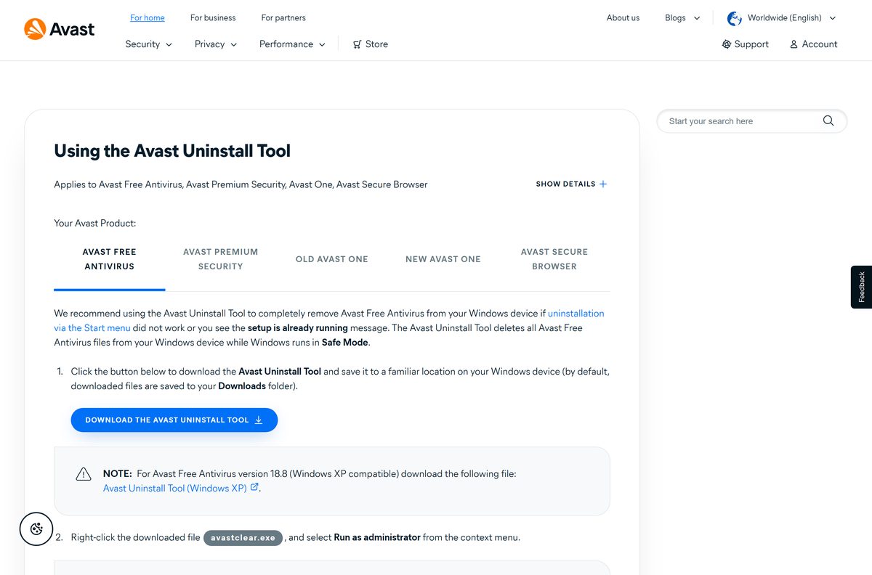Click the warning triangle note icon
The image size is (872, 575).
[84, 474]
